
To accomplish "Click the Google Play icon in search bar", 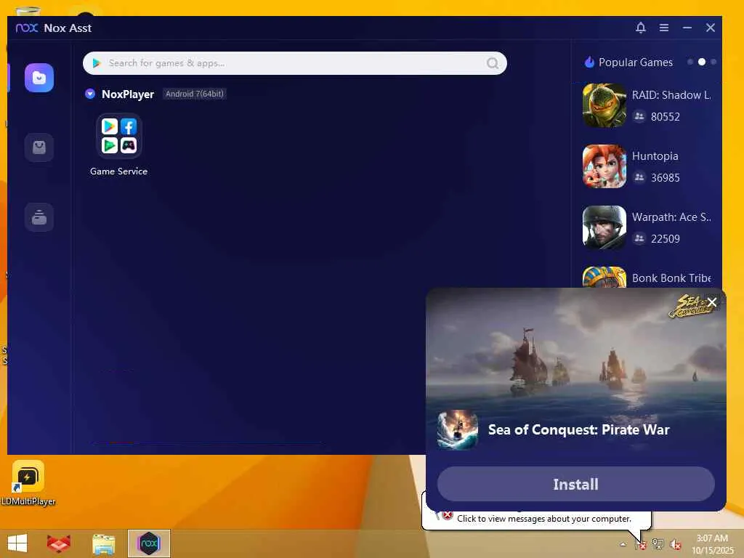I will [97, 63].
